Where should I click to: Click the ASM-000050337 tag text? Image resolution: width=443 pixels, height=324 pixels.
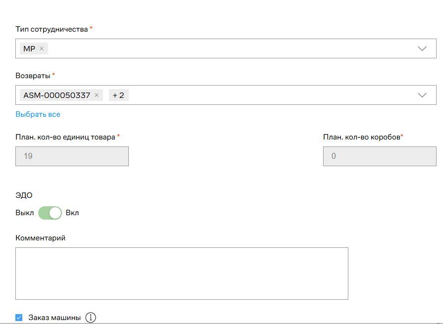(x=56, y=95)
